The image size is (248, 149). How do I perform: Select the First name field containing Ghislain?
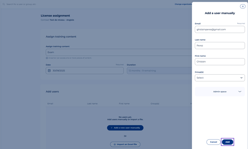point(219,62)
